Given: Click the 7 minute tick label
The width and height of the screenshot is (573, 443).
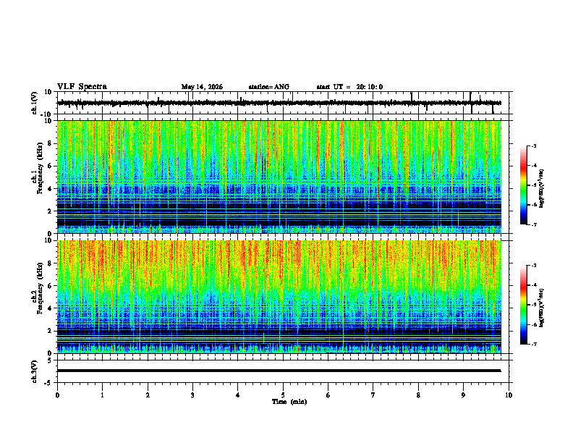Looking at the screenshot, I should click(373, 395).
